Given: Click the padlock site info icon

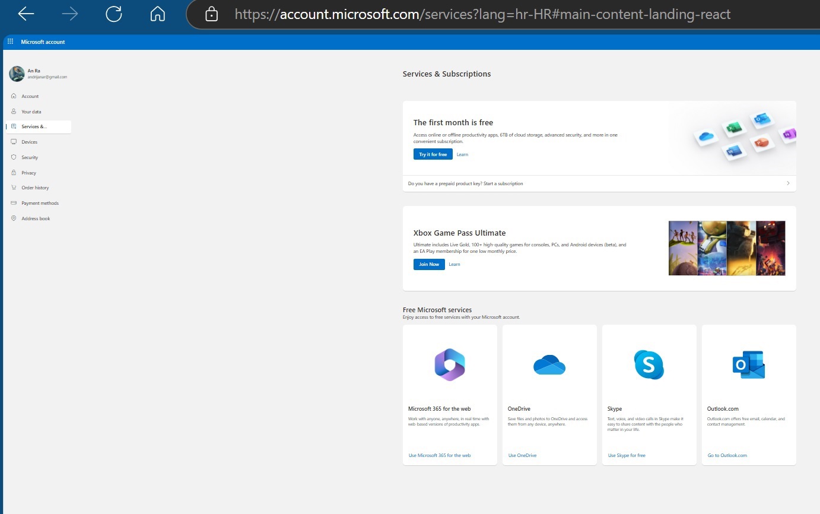Looking at the screenshot, I should tap(212, 14).
